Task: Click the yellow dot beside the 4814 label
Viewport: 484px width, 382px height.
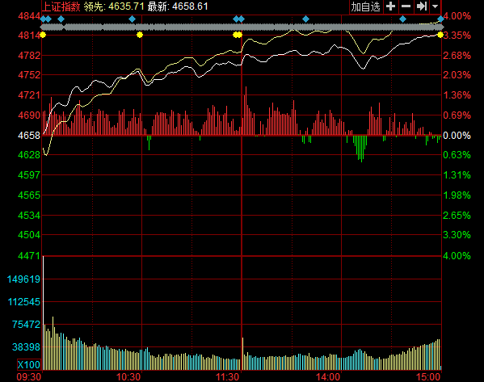Action: point(43,35)
